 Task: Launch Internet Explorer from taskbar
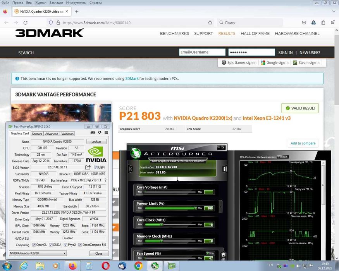point(24,266)
